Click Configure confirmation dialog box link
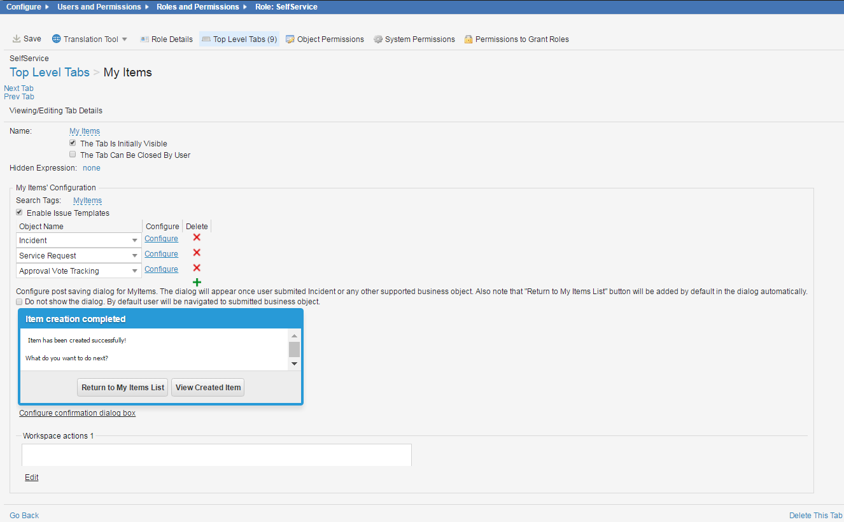Image resolution: width=844 pixels, height=522 pixels. point(77,413)
